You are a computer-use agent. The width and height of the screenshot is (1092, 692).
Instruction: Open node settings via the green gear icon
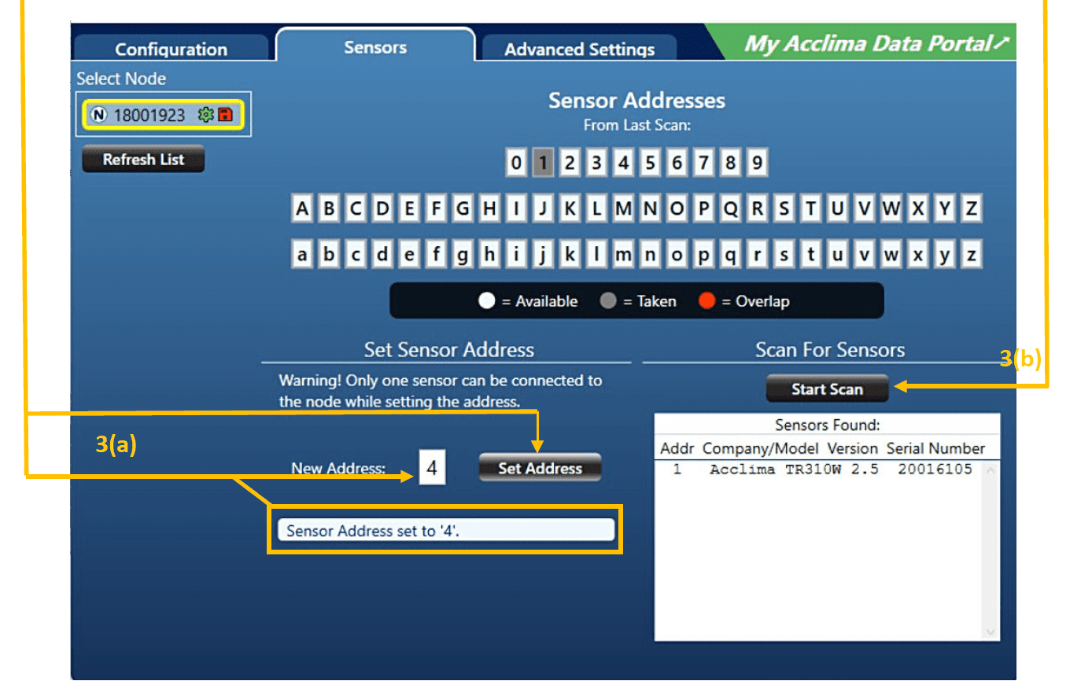tap(206, 114)
